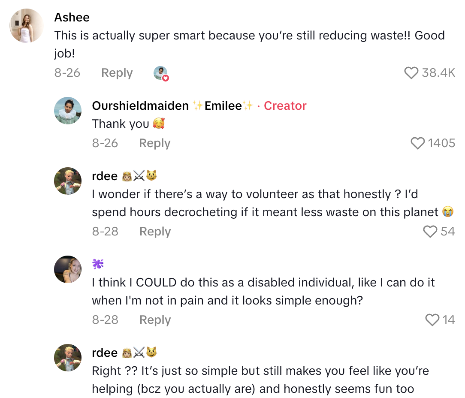Click the creator-liked badge under Ashee's comment

tap(161, 73)
